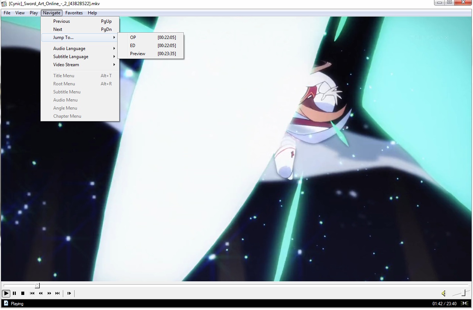Choose Previous in Navigate menu
Screen dimensions: 473x310
coord(80,21)
